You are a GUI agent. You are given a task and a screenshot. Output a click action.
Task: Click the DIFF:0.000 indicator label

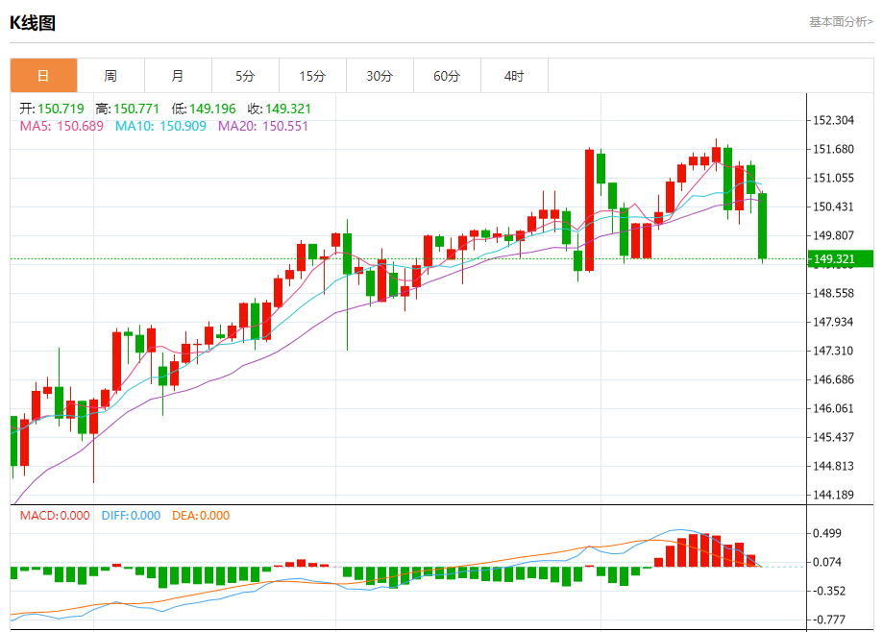(131, 516)
